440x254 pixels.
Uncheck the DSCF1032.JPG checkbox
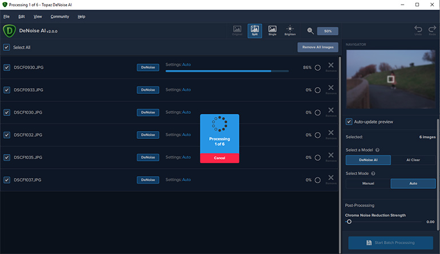(x=7, y=135)
